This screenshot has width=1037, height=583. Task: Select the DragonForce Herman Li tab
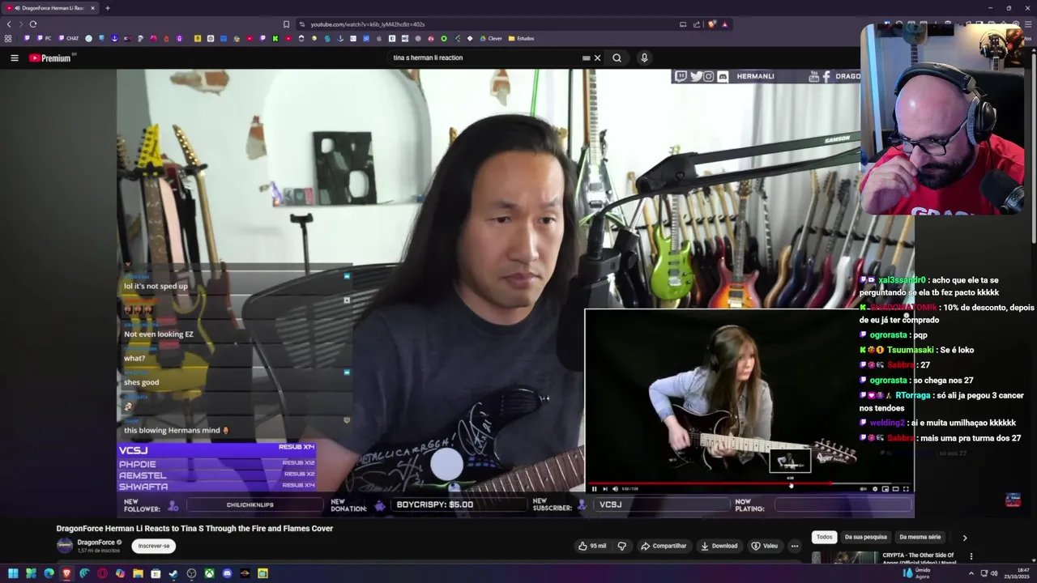51,8
